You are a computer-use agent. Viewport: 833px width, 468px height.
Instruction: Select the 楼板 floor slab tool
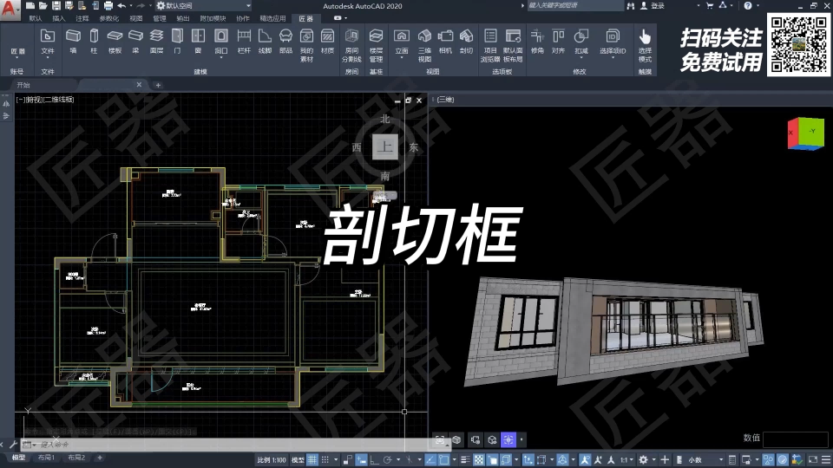115,42
